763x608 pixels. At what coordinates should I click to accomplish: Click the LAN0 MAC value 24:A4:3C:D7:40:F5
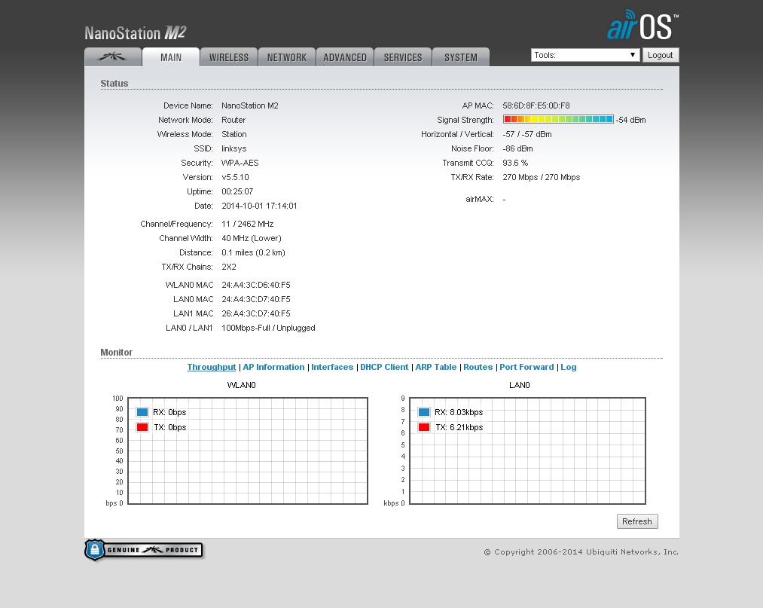pyautogui.click(x=256, y=299)
